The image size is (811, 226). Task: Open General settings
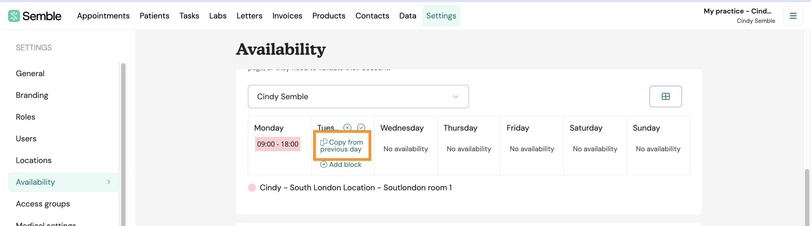coord(30,73)
